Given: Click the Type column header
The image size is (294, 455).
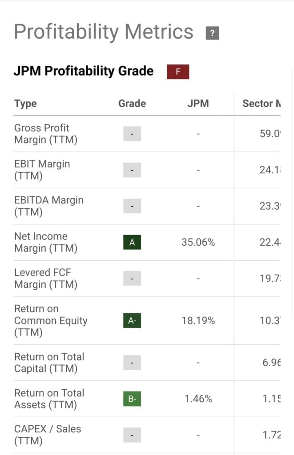Looking at the screenshot, I should coord(25,103).
